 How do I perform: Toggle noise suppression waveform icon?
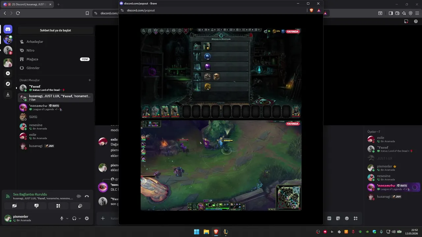79,196
